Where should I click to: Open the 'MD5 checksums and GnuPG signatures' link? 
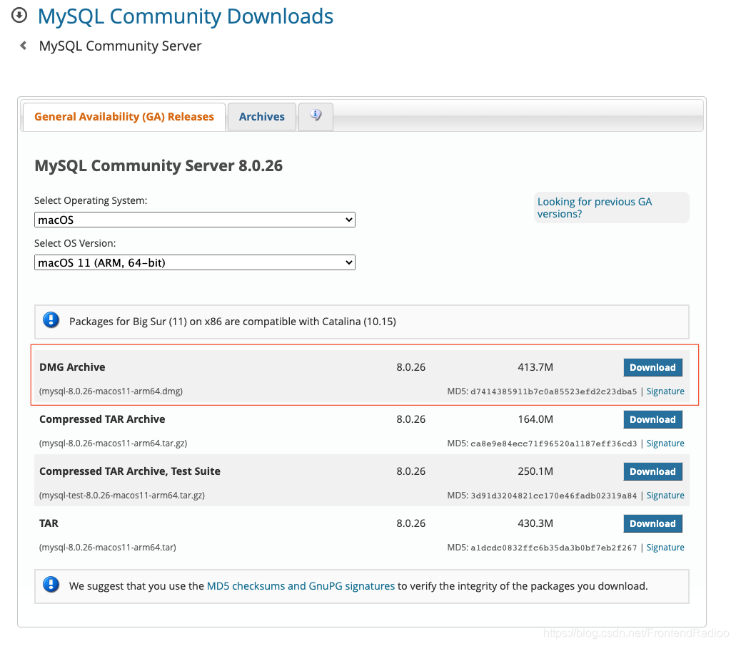point(301,586)
